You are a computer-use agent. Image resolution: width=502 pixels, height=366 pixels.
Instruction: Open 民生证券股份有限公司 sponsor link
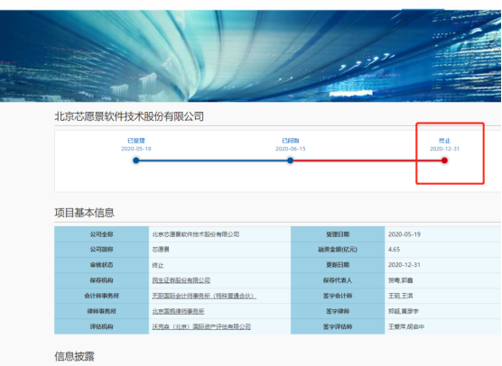pos(181,280)
